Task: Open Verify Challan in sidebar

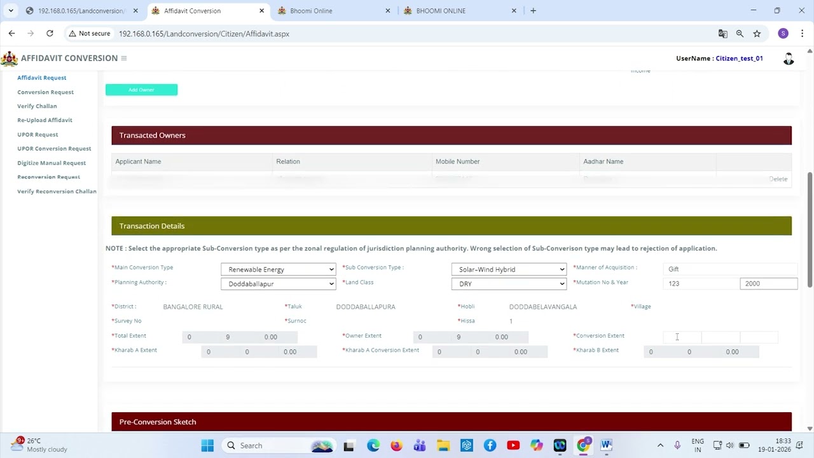Action: pyautogui.click(x=37, y=106)
